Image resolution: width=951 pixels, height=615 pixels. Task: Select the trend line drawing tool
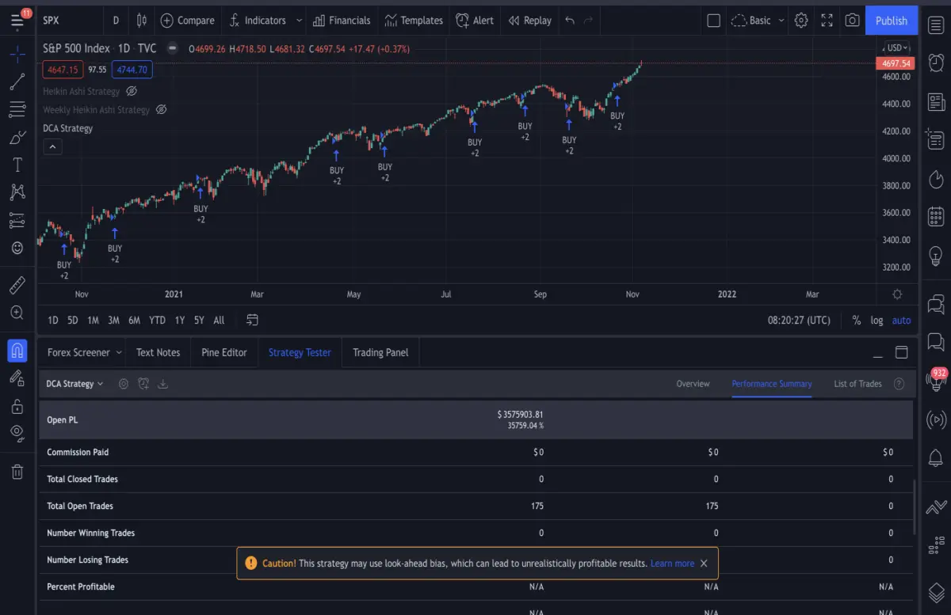tap(17, 81)
